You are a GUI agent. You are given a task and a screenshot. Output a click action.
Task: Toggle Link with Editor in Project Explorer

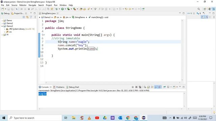27,17
